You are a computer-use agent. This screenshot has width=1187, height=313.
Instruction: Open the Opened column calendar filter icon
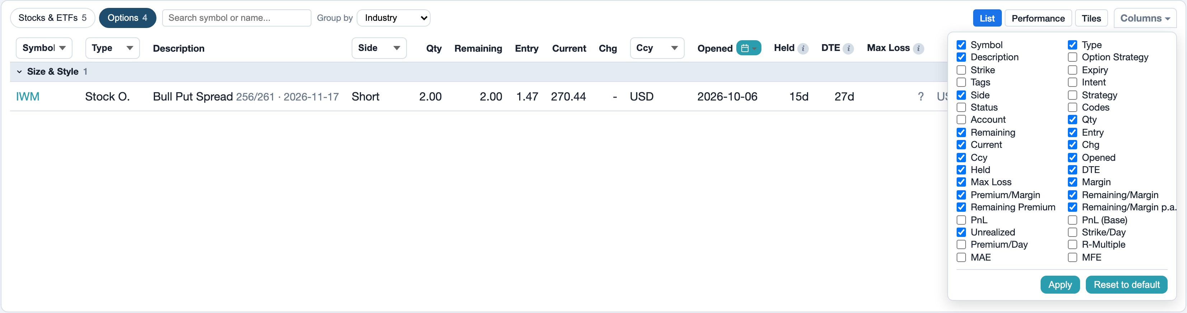pyautogui.click(x=748, y=48)
